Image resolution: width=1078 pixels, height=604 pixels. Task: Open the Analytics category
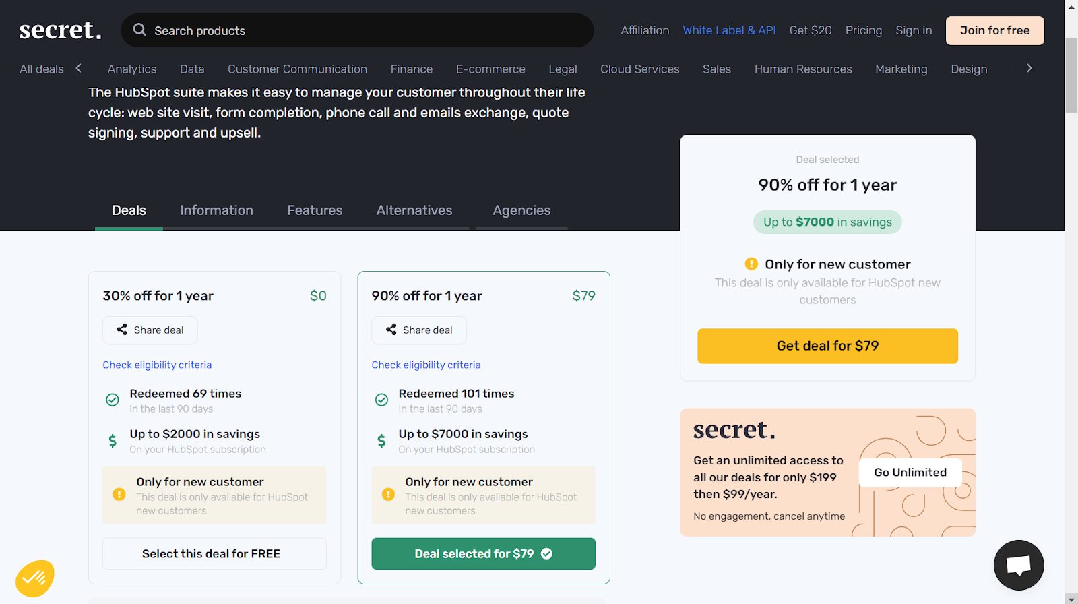(132, 69)
